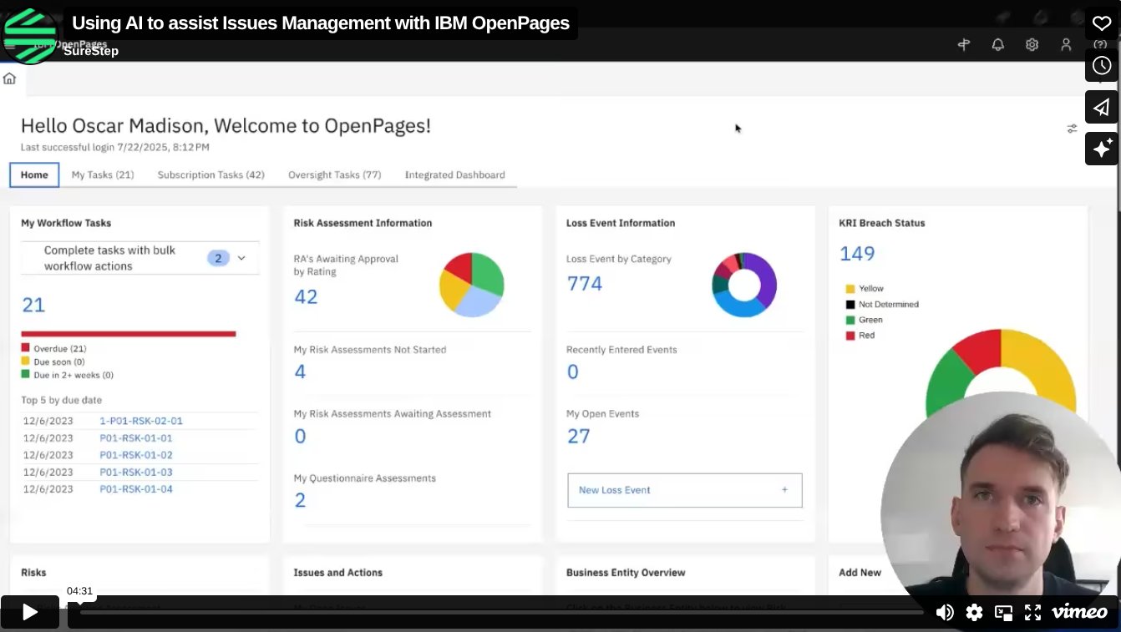Click the New Loss Event button
Screen dimensions: 1121x632
tap(685, 490)
